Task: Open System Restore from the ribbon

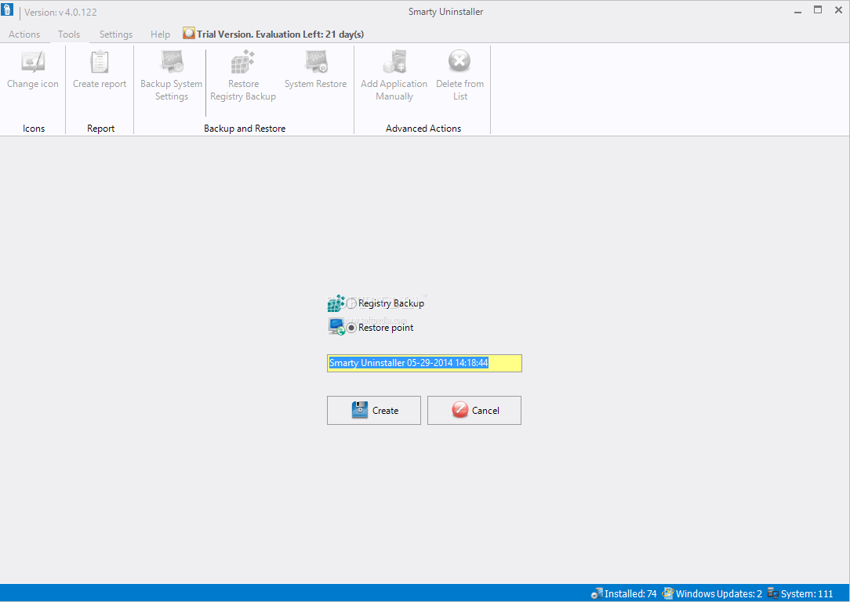Action: pos(315,69)
